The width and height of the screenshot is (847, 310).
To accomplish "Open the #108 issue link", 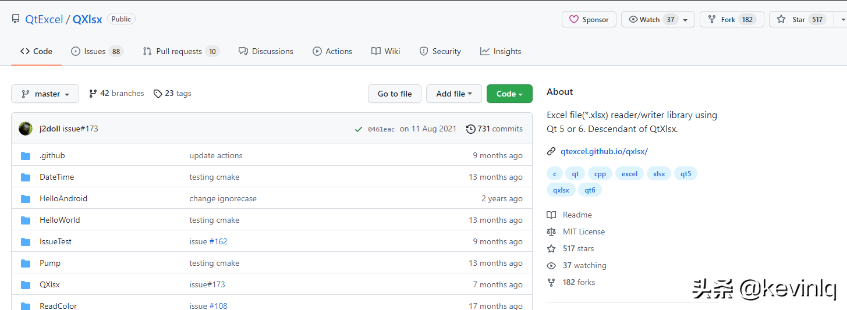I will [218, 305].
